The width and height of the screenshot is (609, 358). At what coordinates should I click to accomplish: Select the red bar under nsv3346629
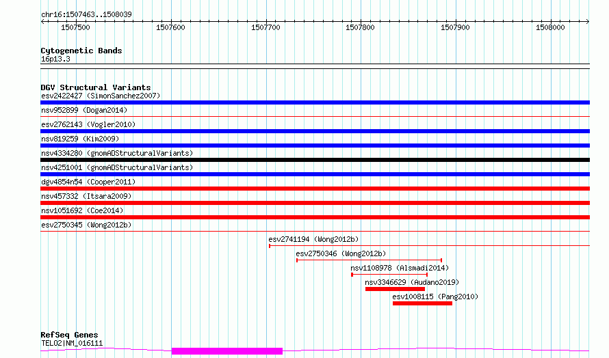[x=395, y=289]
